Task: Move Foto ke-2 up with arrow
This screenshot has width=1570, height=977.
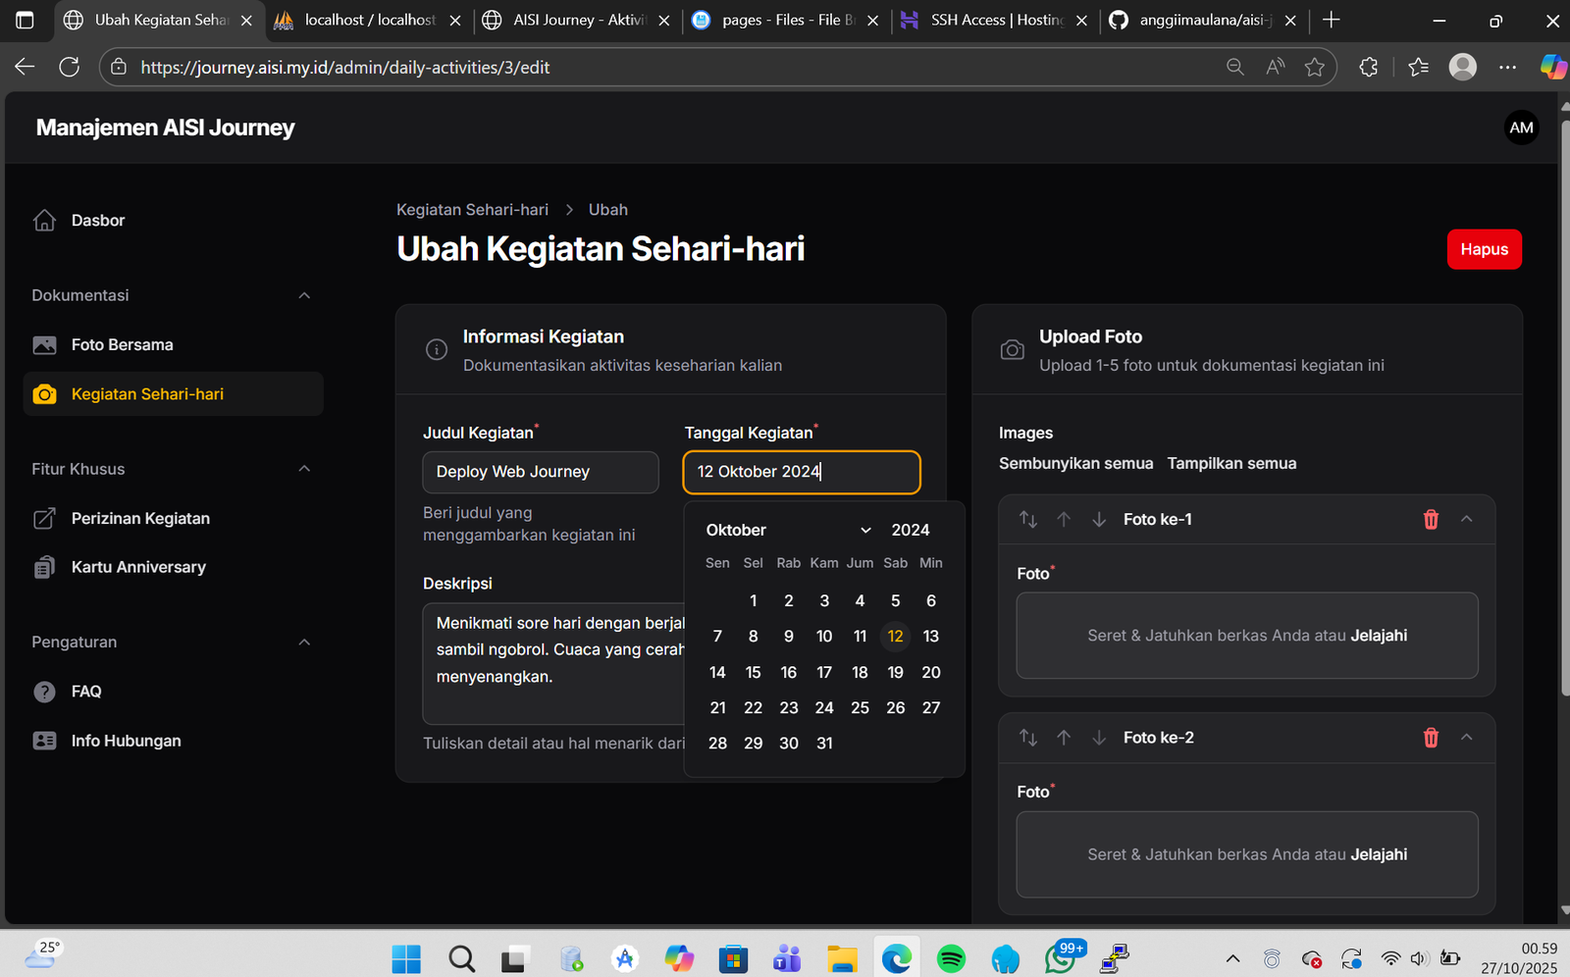Action: (x=1064, y=738)
